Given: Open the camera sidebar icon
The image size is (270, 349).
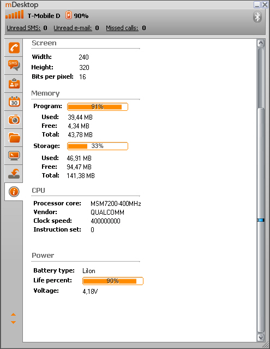Looking at the screenshot, I should click(14, 120).
